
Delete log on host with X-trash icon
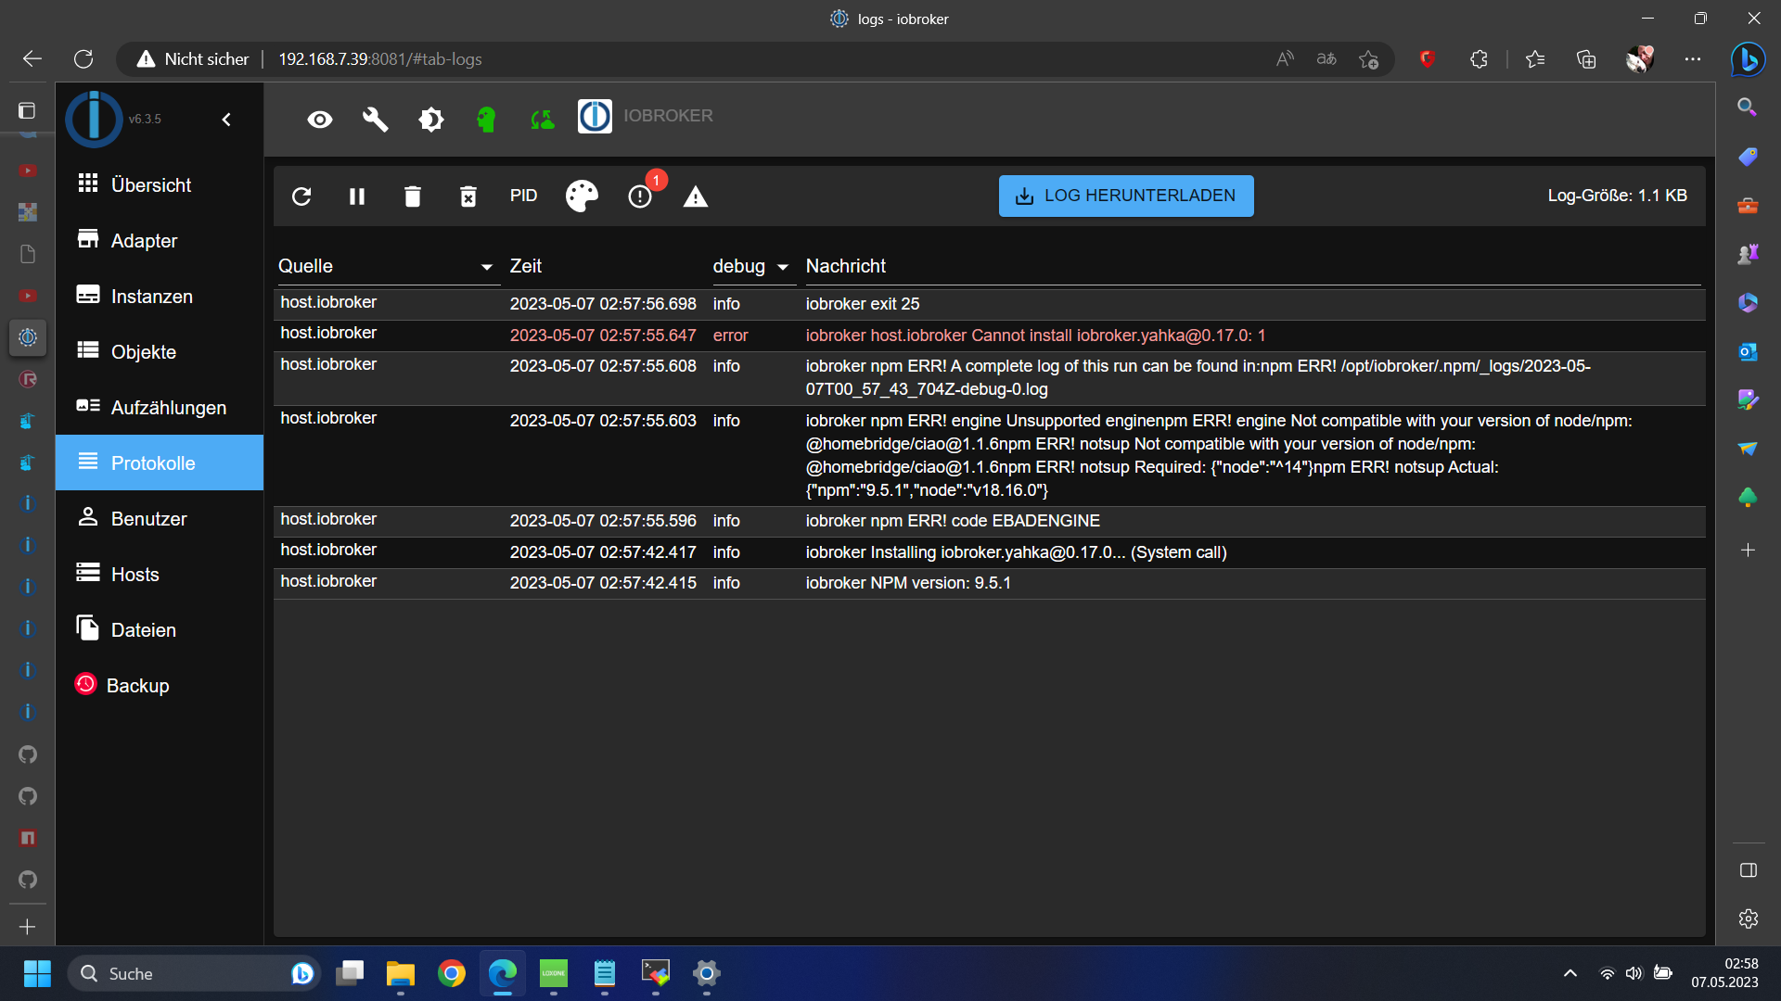pyautogui.click(x=468, y=196)
